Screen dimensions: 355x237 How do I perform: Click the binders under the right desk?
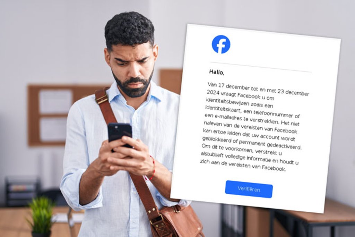pos(233,220)
